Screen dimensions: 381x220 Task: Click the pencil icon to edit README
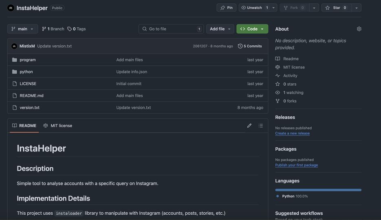[249, 126]
